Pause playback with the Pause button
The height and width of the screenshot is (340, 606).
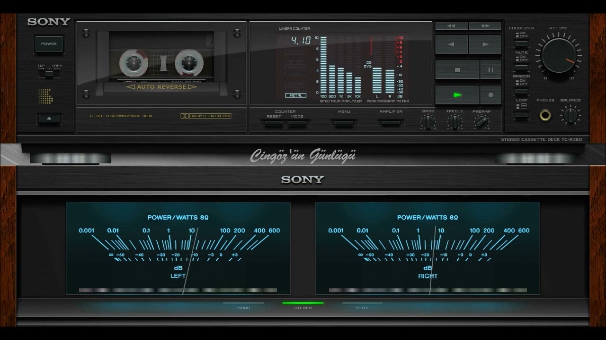[491, 69]
